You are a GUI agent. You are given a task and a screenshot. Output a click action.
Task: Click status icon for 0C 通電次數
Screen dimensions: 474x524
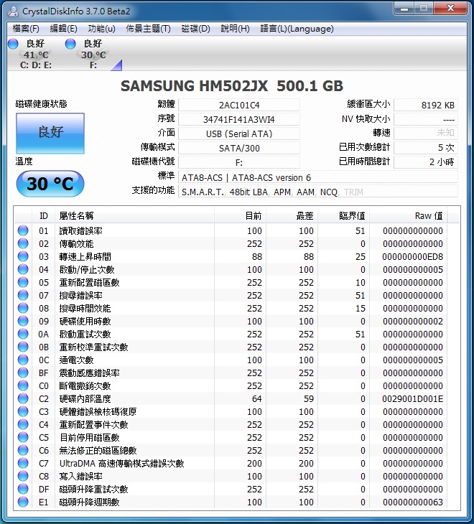pyautogui.click(x=23, y=360)
